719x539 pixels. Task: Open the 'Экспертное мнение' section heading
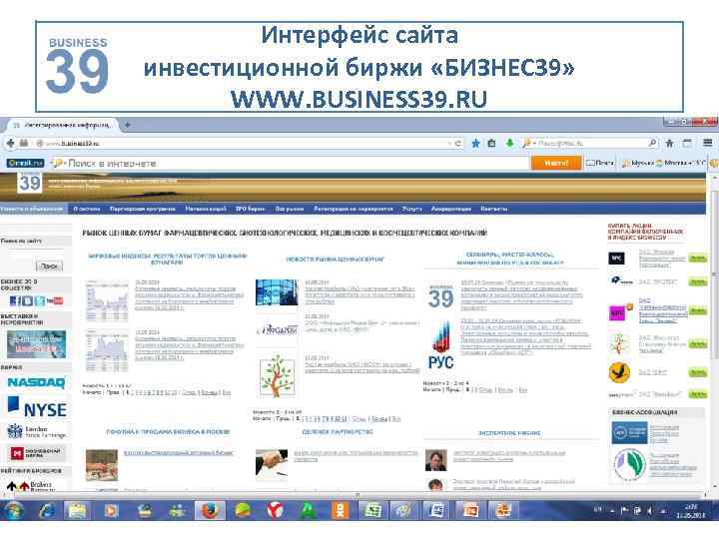[509, 432]
